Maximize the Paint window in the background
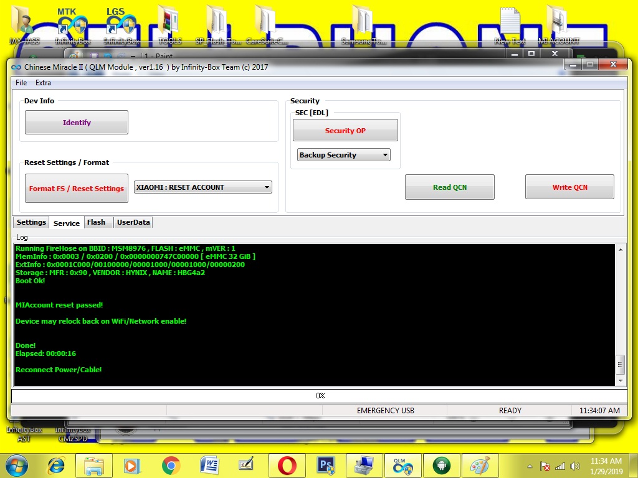Image resolution: width=638 pixels, height=478 pixels. (531, 54)
